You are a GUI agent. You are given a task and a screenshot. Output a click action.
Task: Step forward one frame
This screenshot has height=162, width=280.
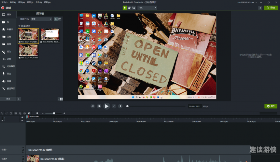[x=99, y=106]
